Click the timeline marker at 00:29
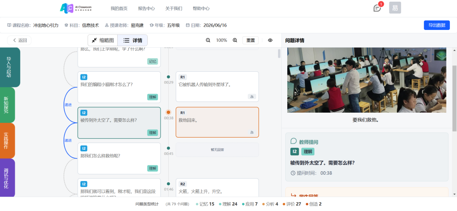This screenshot has width=457, height=211. [x=168, y=77]
